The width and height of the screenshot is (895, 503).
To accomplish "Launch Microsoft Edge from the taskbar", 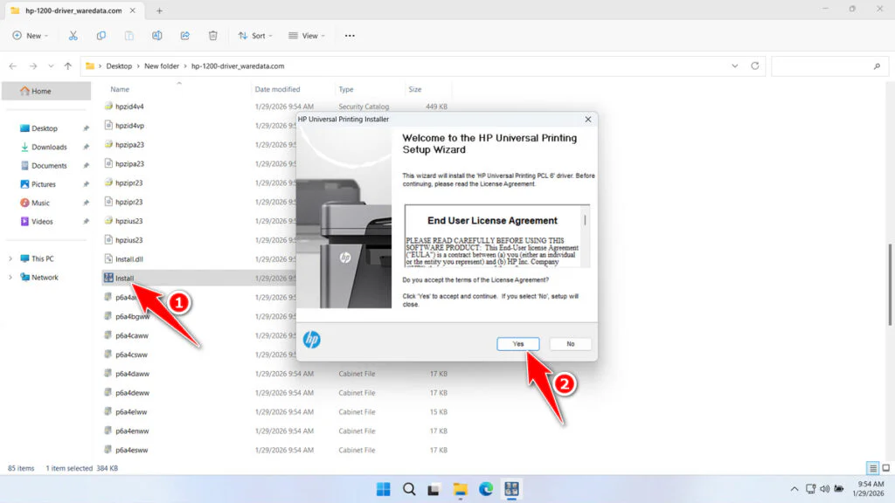I will click(486, 489).
